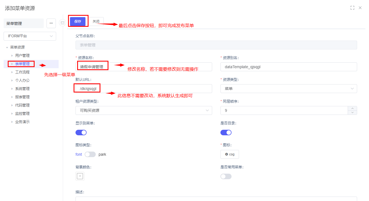Click the increase arrow on 同层顺序
Image resolution: width=369 pixels, height=201 pixels.
(x=352, y=109)
